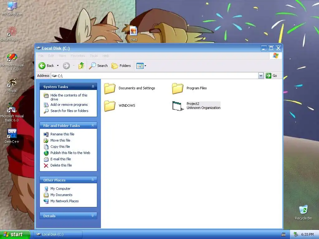Maximize the Local Disk (C:) window
This screenshot has width=319, height=239.
point(271,48)
